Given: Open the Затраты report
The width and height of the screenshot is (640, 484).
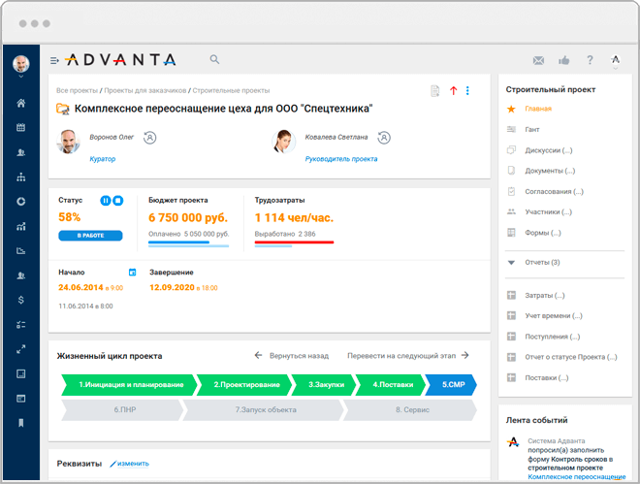Looking at the screenshot, I should 545,295.
